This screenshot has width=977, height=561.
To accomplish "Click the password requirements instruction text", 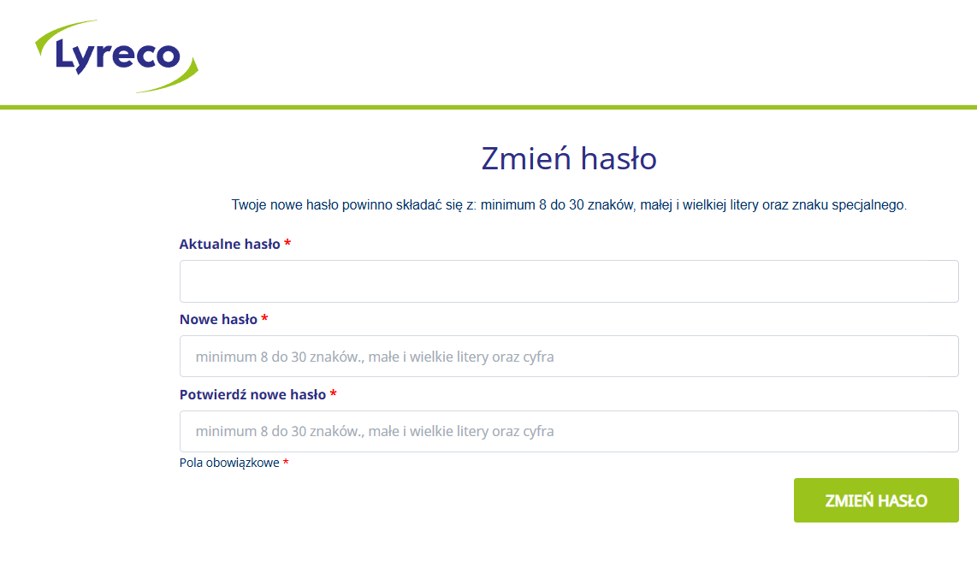I will click(570, 204).
